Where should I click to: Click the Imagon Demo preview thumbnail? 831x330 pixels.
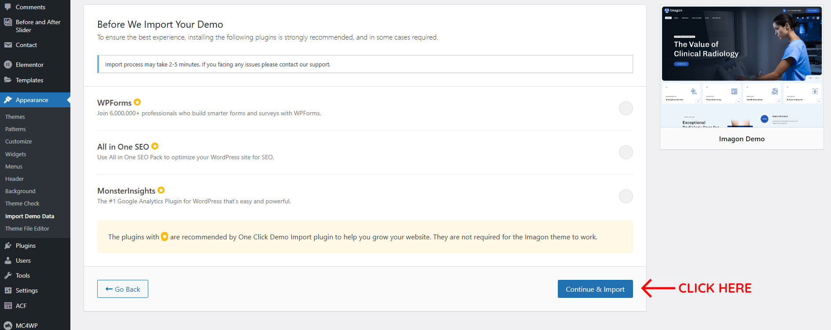tap(742, 67)
